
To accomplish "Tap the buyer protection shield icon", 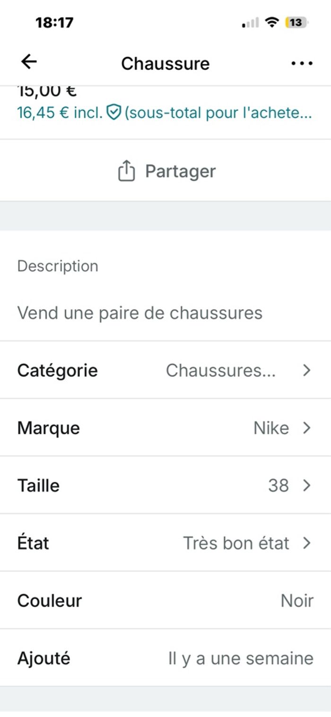I will pos(113,113).
